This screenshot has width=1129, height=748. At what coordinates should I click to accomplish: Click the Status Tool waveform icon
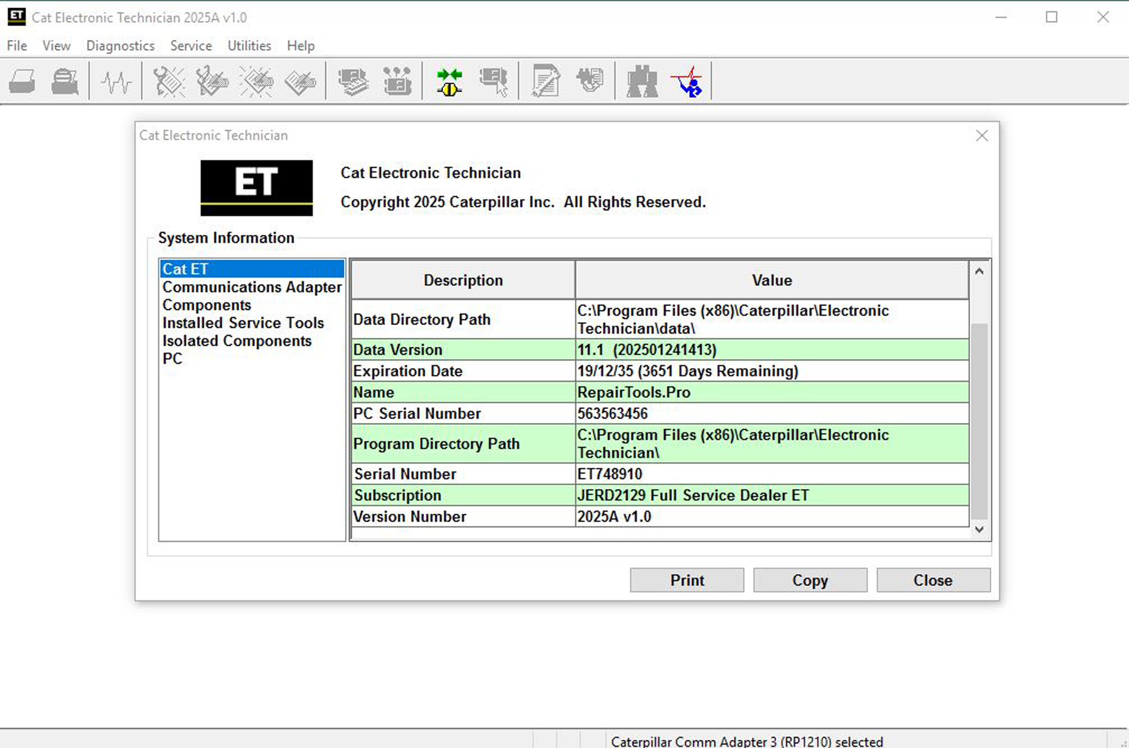click(116, 81)
